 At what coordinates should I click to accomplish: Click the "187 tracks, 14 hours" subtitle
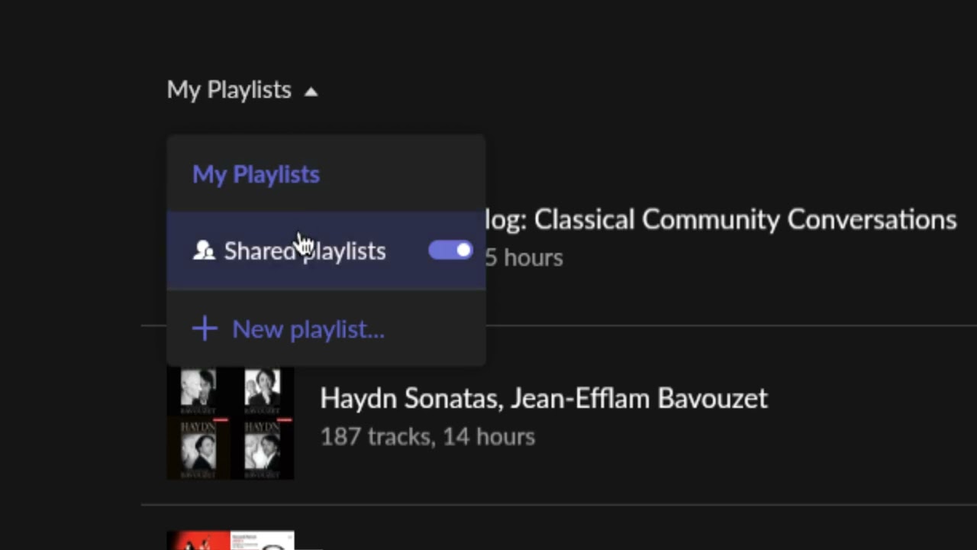427,437
